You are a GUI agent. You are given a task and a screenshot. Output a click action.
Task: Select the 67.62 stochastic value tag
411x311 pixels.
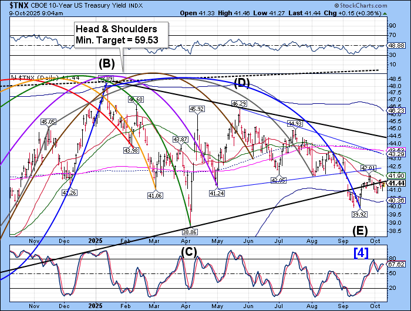(394, 265)
